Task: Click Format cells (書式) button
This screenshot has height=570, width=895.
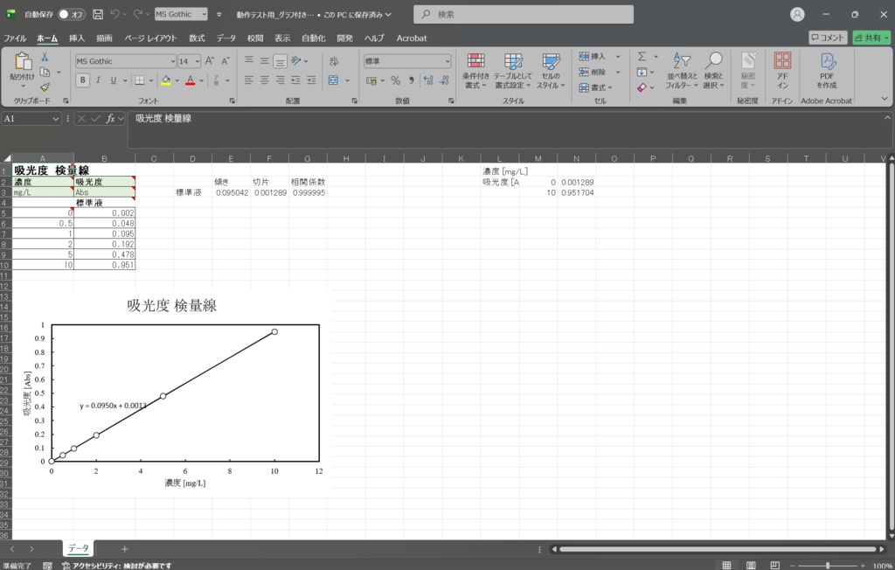Action: (595, 87)
